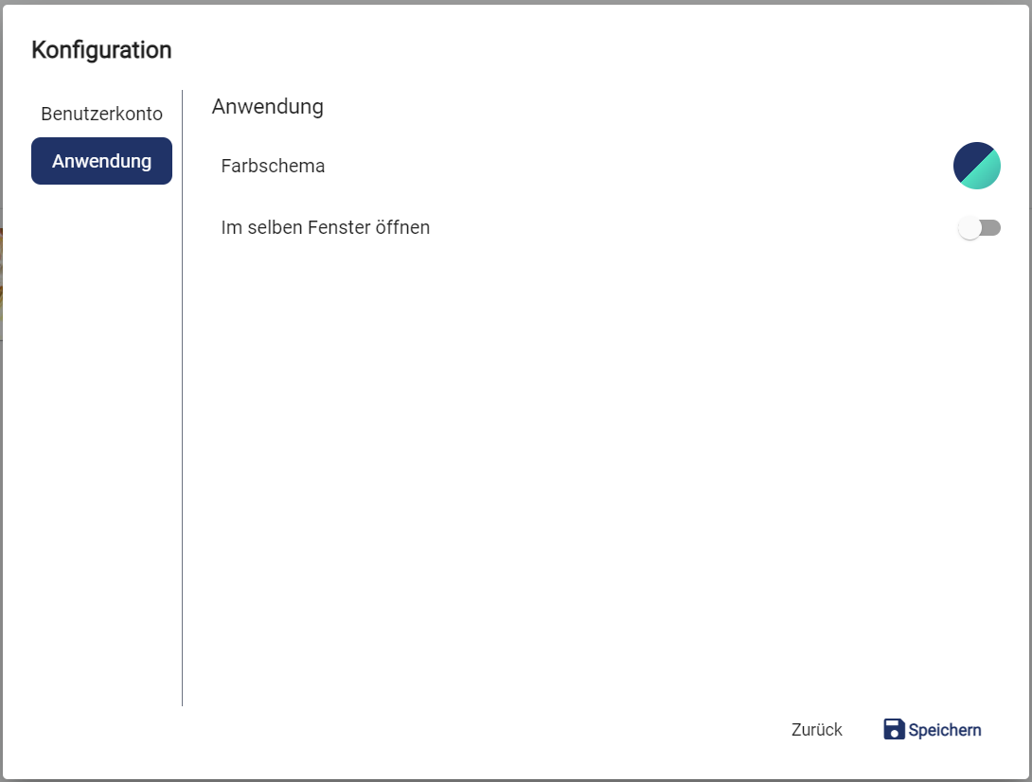Click the Speichern button text
Screen dimensions: 1032x782
944,730
